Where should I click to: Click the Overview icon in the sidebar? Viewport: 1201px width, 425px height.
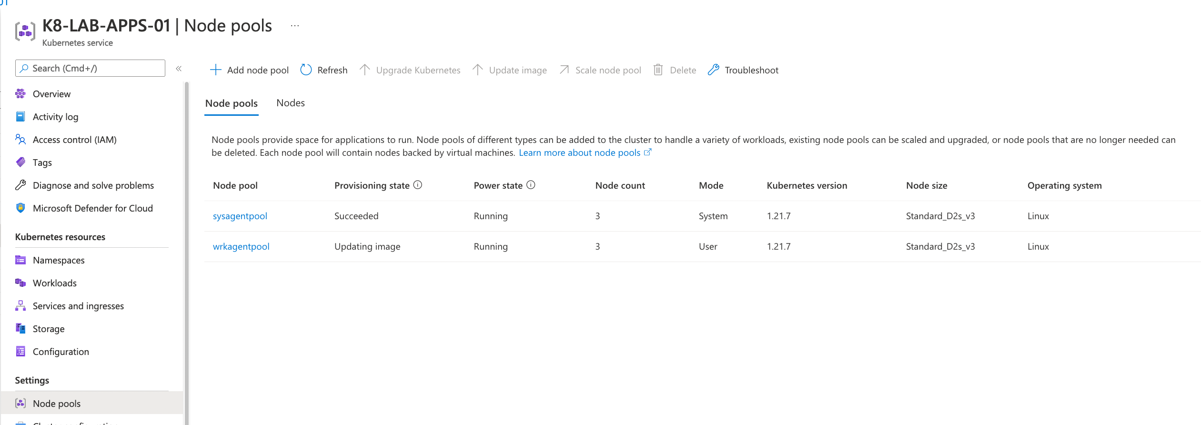[20, 94]
